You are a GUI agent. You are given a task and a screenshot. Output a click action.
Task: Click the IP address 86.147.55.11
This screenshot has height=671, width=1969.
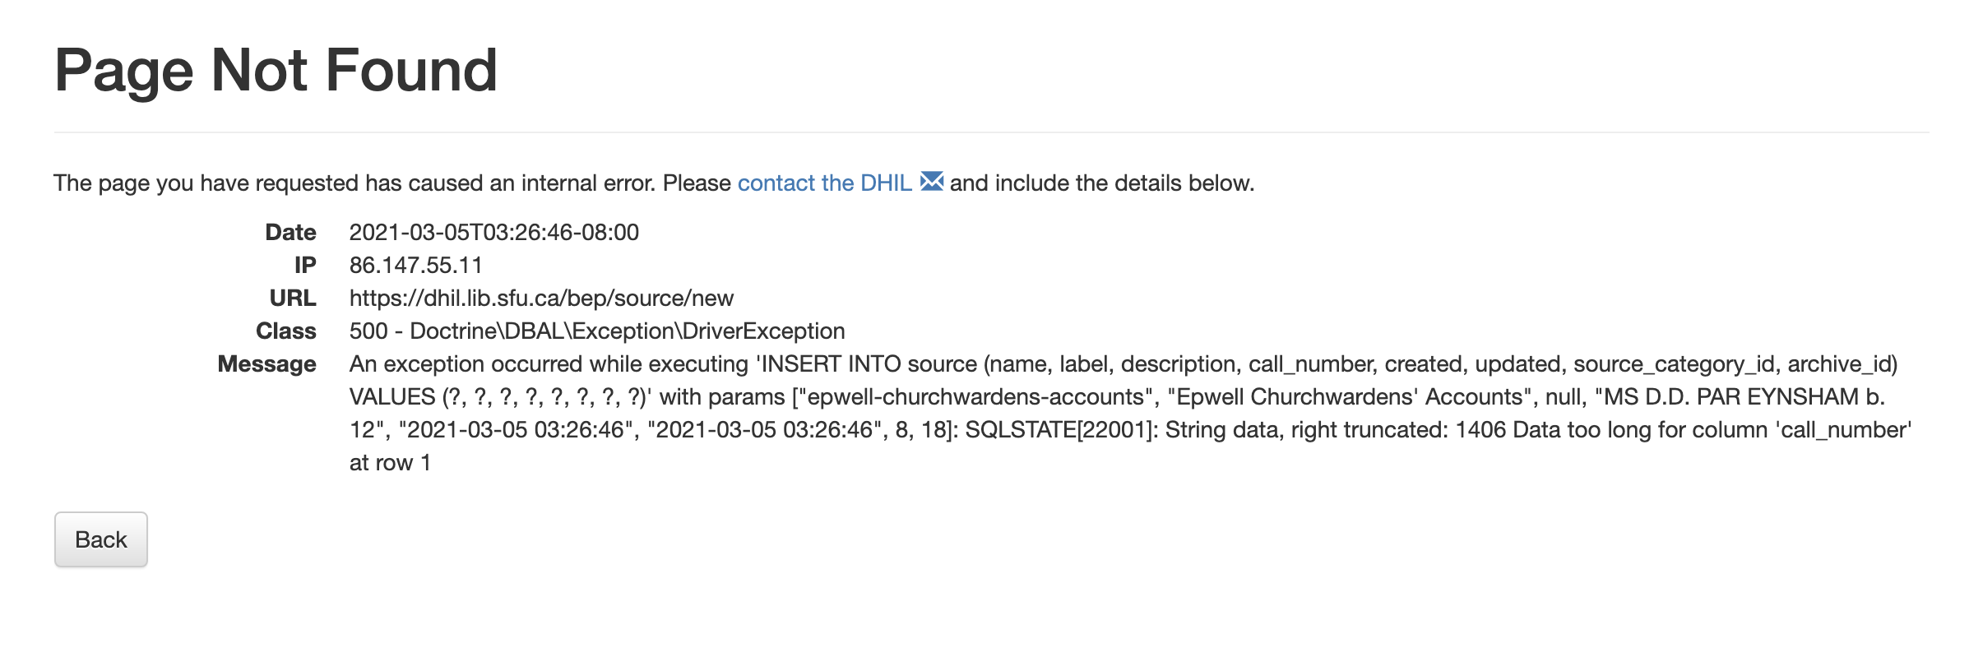click(x=415, y=265)
